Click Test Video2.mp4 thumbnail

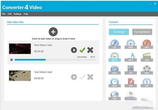click(x=20, y=76)
